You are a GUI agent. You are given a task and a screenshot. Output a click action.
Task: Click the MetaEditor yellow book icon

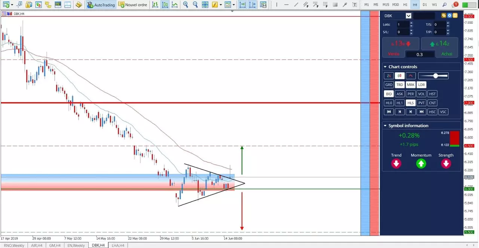[x=79, y=5]
